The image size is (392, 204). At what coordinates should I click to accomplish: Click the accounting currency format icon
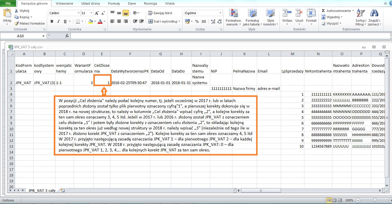coord(187,21)
